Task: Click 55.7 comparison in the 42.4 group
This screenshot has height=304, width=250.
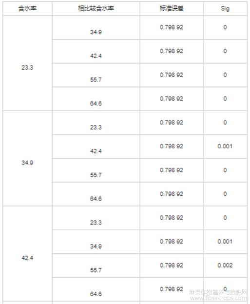Action: tap(96, 270)
